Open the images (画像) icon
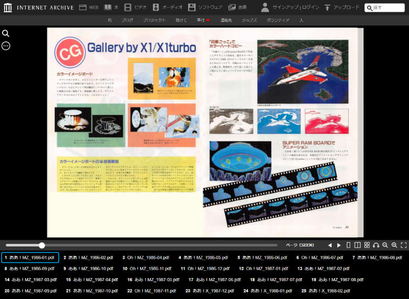Screen dimensions: 409x299 click(232, 7)
